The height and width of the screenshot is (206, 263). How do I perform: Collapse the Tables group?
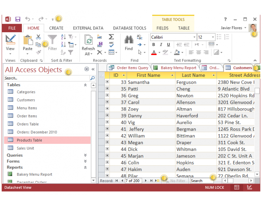(x=85, y=85)
